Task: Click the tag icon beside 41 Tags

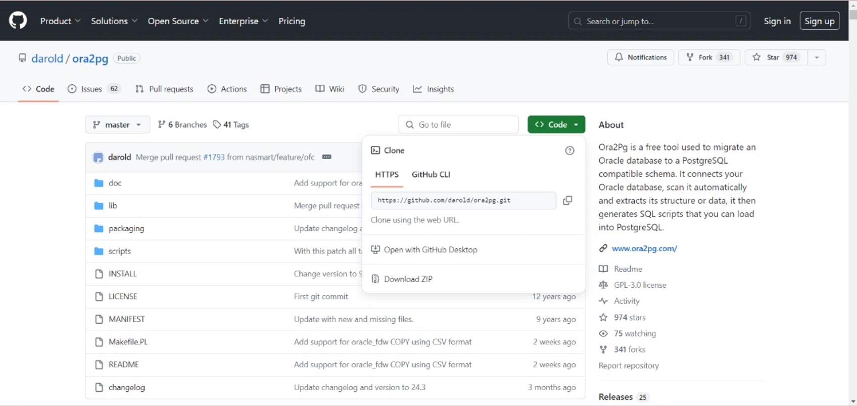Action: pos(217,124)
